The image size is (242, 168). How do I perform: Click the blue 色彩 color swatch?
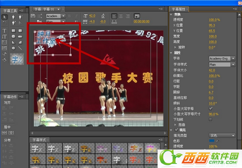tap(212, 141)
